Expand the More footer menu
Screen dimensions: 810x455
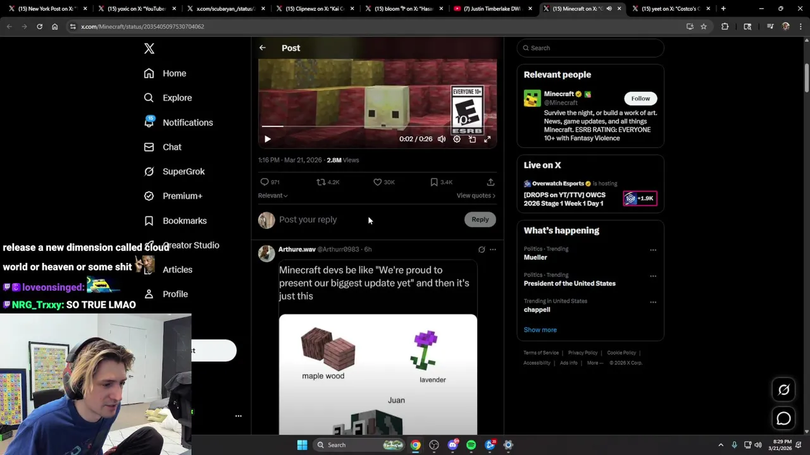[595, 363]
